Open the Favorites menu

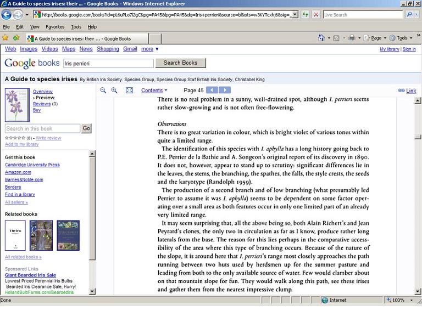pos(55,26)
